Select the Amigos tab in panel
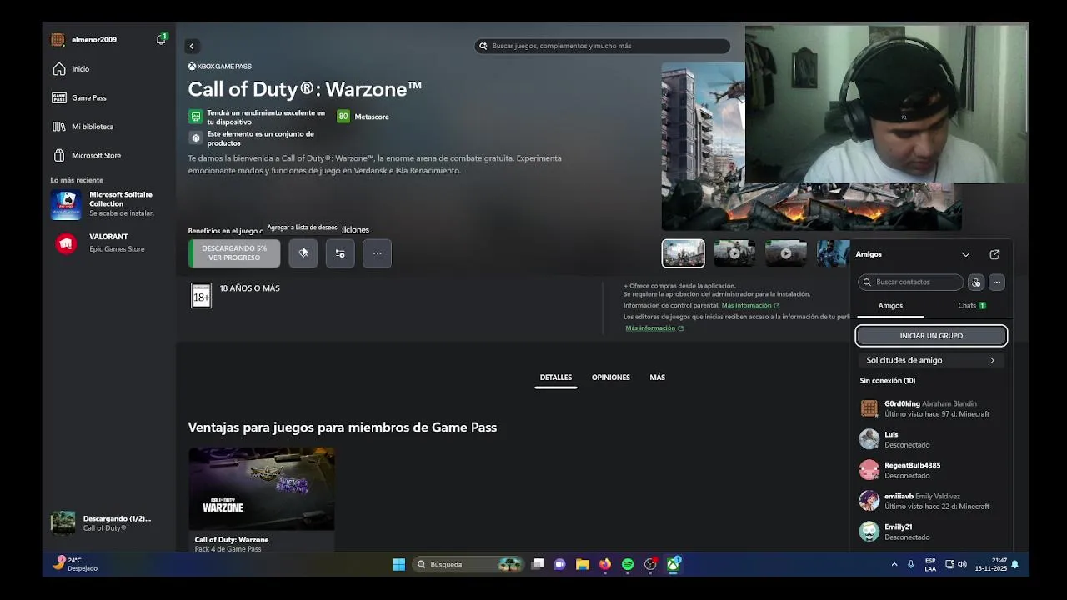 tap(890, 306)
